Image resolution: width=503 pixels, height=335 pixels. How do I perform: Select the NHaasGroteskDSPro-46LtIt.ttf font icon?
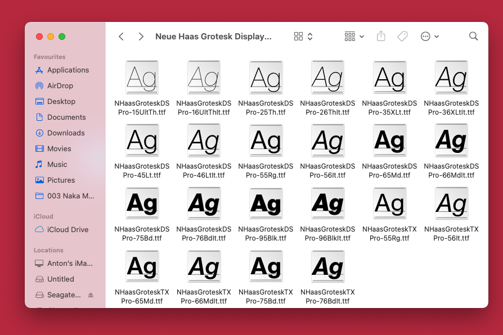click(204, 140)
